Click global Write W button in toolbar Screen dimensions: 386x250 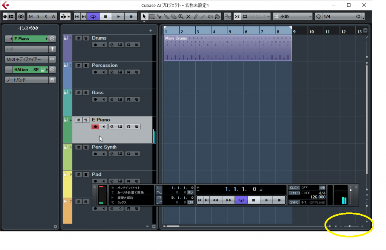point(54,17)
